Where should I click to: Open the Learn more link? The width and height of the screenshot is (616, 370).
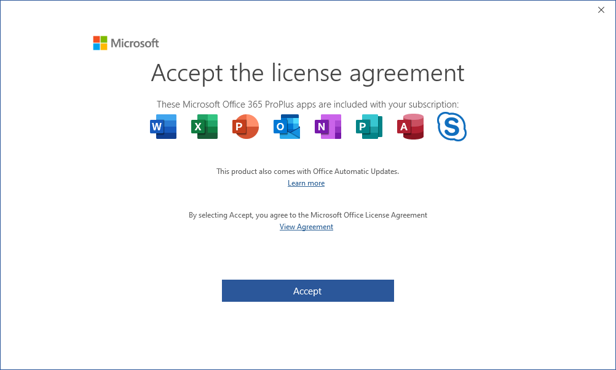(x=306, y=183)
